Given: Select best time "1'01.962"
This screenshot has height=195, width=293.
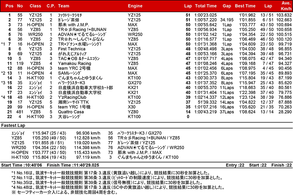Looking at the screenshot, I should 247,15.
